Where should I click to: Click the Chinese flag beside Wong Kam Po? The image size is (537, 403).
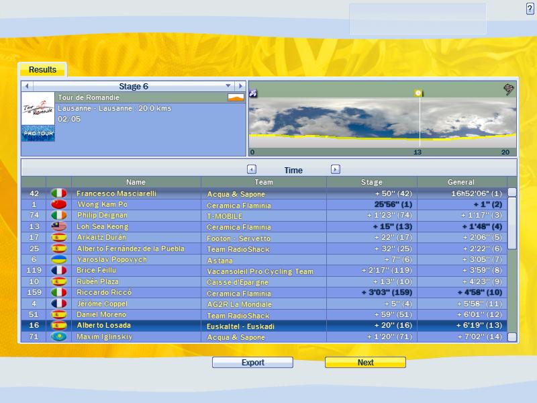tap(59, 205)
